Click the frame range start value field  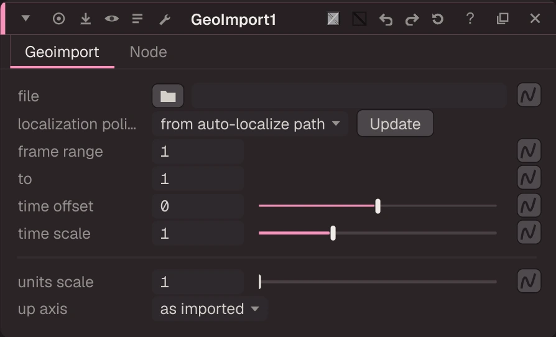coord(198,152)
